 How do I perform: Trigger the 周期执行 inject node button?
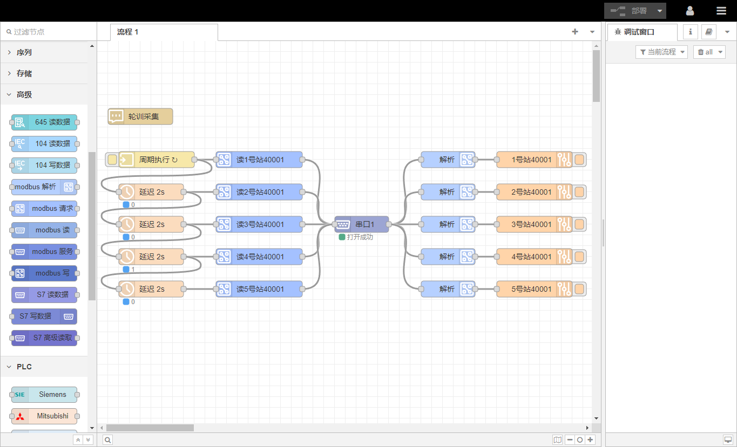point(112,160)
